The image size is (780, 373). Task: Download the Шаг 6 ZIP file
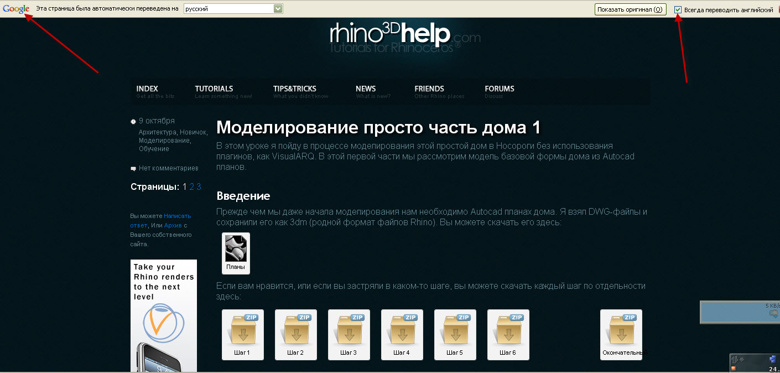pyautogui.click(x=508, y=334)
